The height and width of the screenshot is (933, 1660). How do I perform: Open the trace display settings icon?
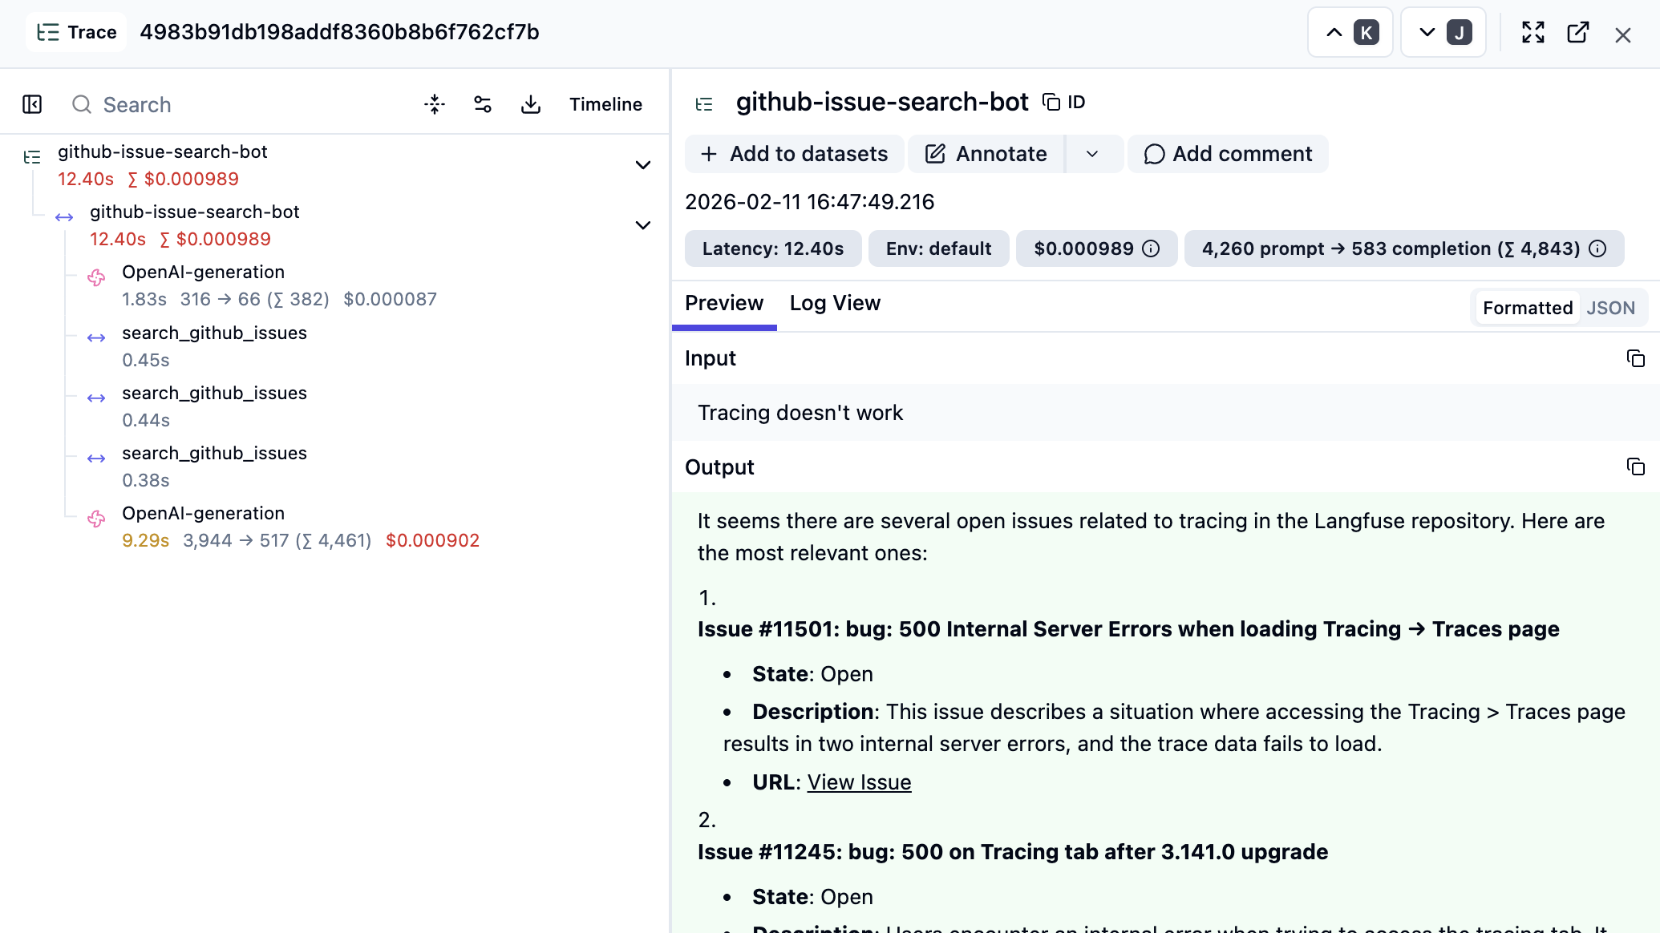[x=482, y=104]
